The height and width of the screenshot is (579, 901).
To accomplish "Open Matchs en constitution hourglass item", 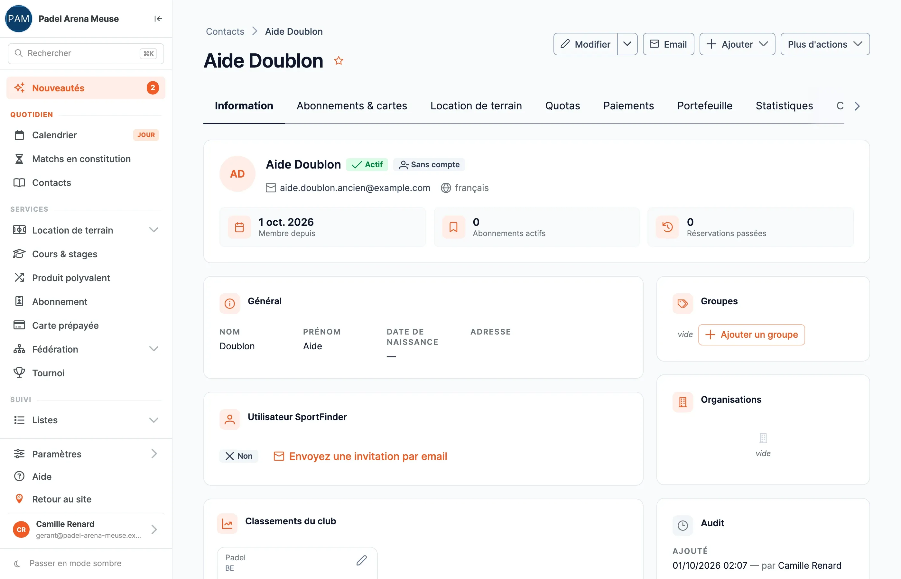I will 86,159.
